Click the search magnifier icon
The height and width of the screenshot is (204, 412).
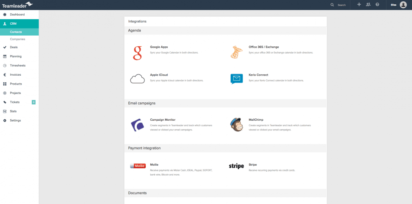[x=332, y=5]
